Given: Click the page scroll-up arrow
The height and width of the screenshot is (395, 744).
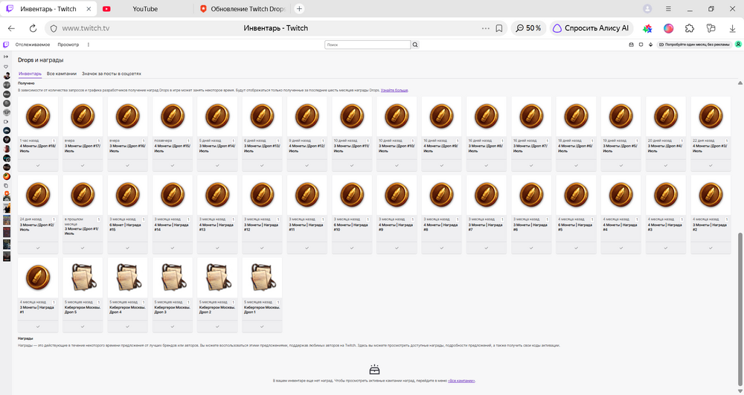Looking at the screenshot, I should click(740, 83).
